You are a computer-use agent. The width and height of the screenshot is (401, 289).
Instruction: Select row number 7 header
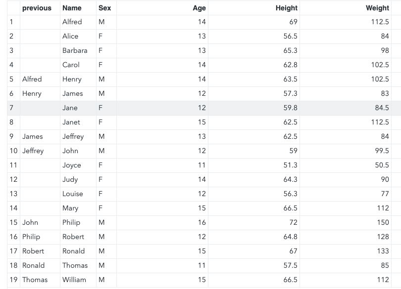11,108
